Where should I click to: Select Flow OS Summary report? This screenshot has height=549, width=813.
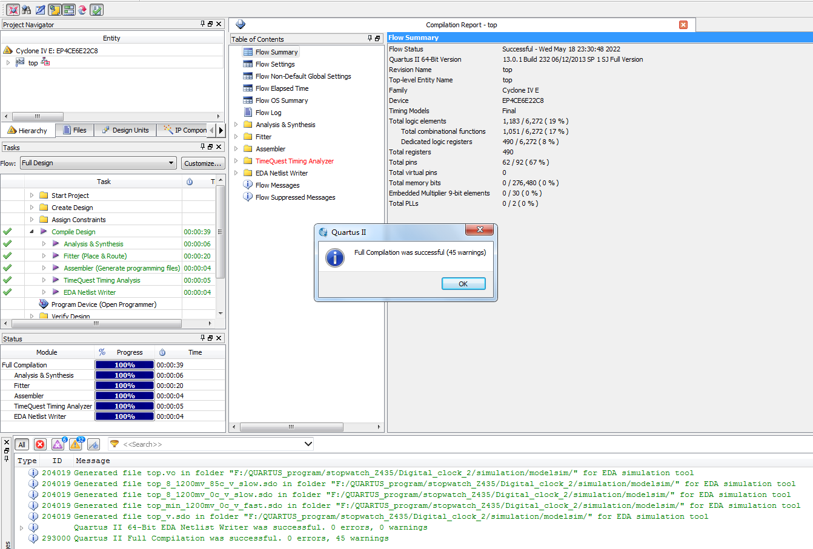click(x=282, y=100)
